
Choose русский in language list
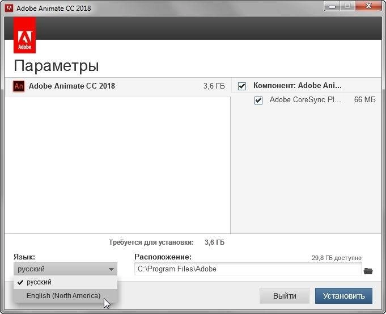(66, 282)
